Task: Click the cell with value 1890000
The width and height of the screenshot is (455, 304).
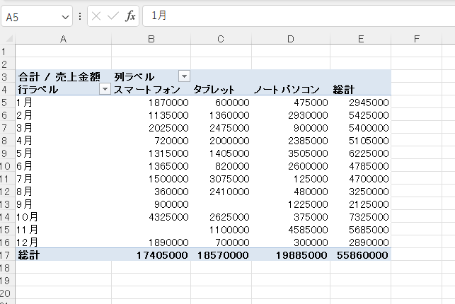Action: pos(151,242)
